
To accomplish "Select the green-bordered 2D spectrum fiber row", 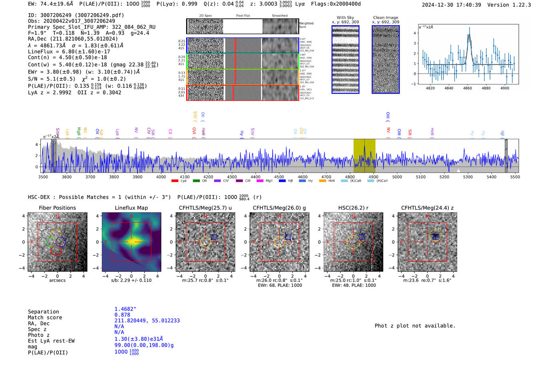I will click(x=243, y=61).
